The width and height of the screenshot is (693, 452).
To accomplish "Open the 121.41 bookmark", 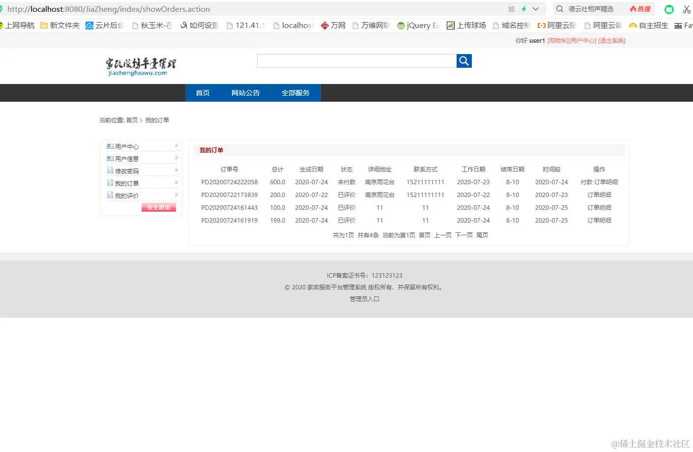I will (x=246, y=26).
